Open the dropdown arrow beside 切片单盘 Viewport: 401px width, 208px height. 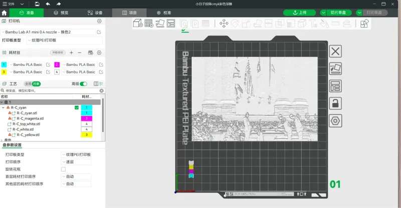point(323,13)
